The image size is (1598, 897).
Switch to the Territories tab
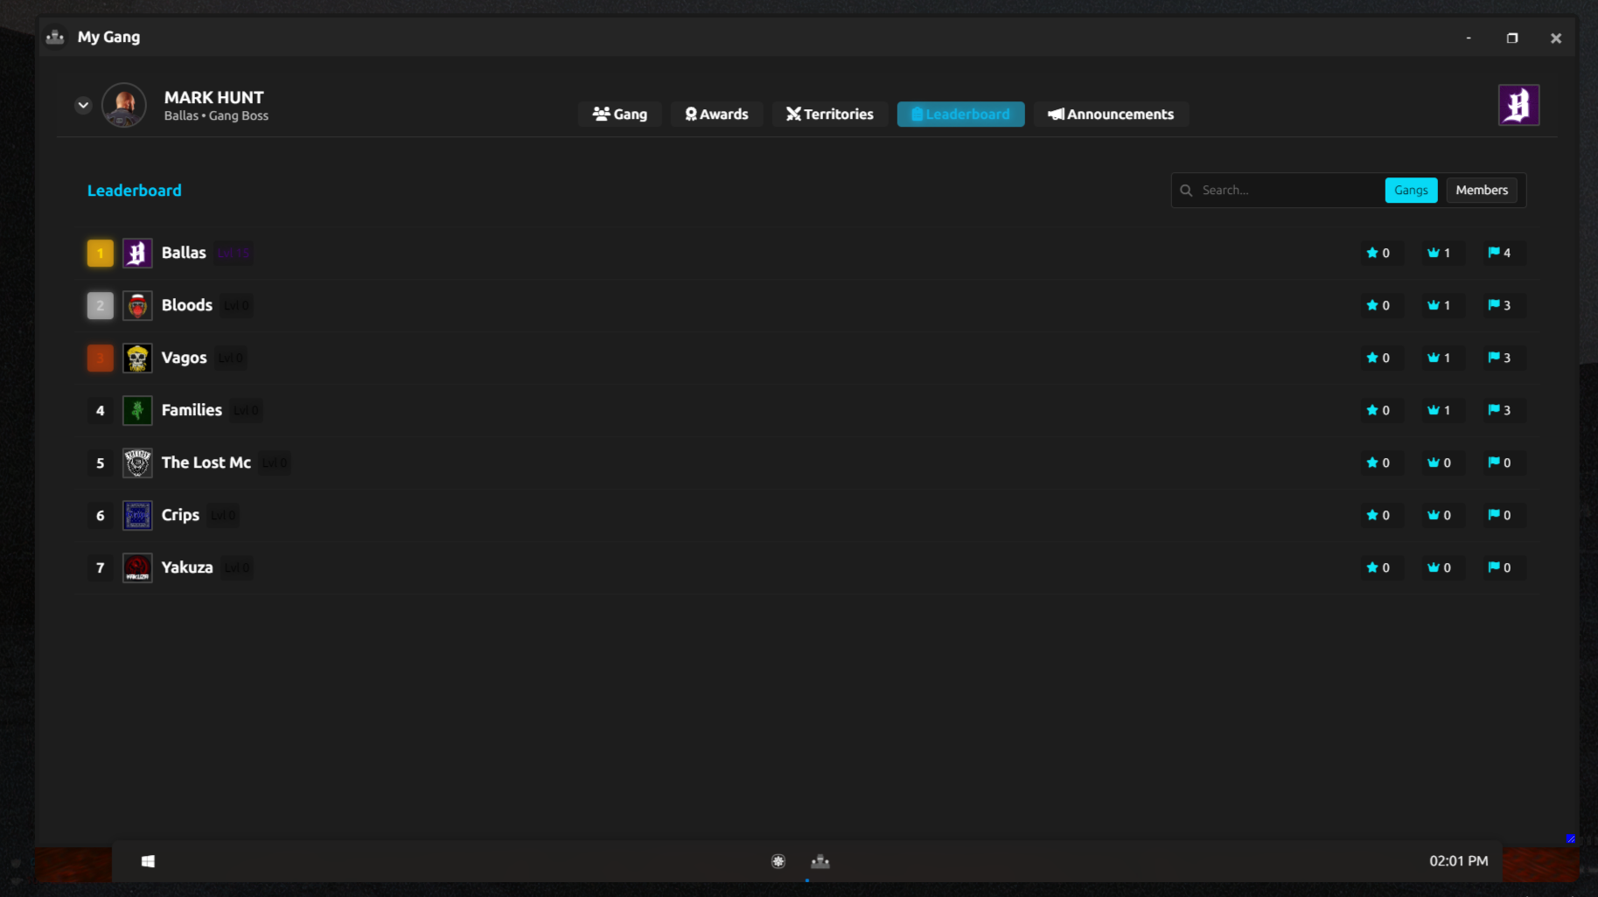coord(829,115)
